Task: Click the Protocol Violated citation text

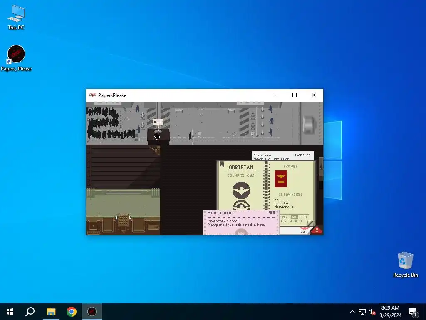Action: coord(223,221)
